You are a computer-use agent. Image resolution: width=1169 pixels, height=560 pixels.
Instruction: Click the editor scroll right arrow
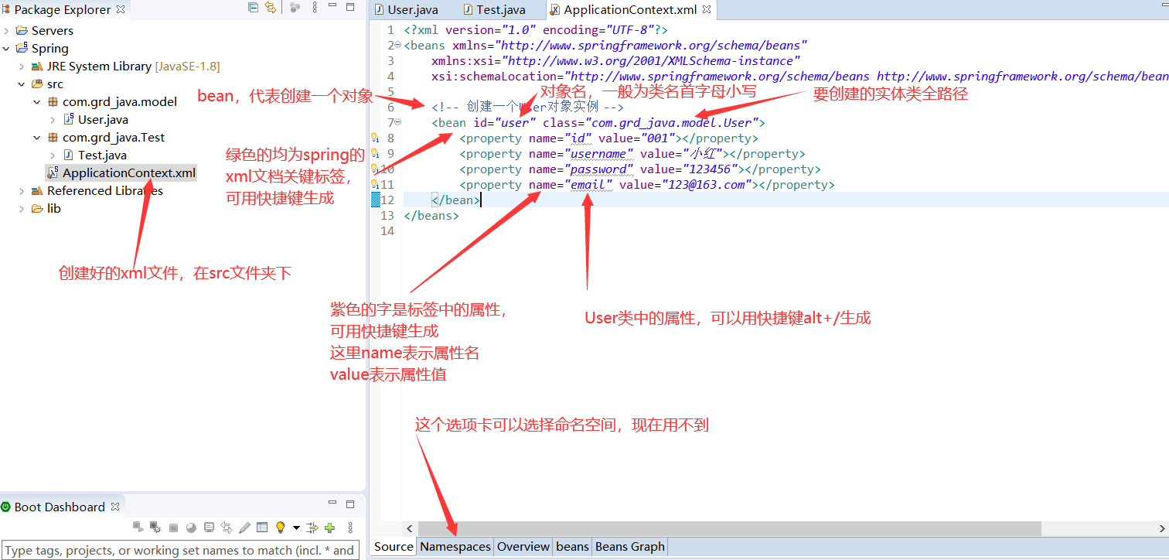coord(1162,528)
